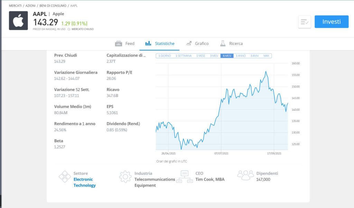The image size is (354, 208).
Task: Click the Investi button
Action: pyautogui.click(x=332, y=22)
